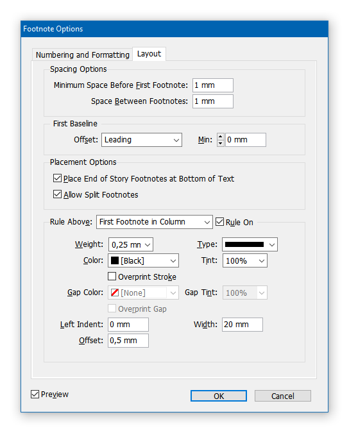This screenshot has width=349, height=433.
Task: Toggle the Allow Split Footnotes checkbox
Action: click(x=57, y=194)
